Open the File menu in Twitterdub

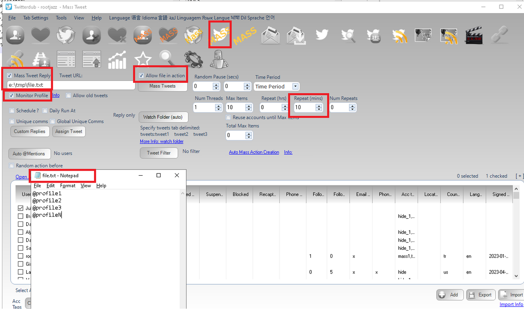12,18
